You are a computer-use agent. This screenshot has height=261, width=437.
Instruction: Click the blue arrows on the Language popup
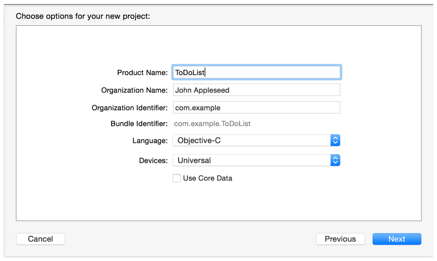click(335, 140)
